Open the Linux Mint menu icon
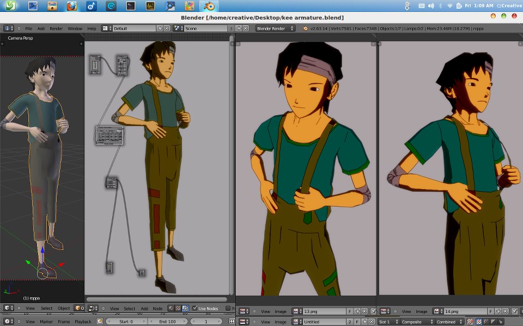 point(10,5)
